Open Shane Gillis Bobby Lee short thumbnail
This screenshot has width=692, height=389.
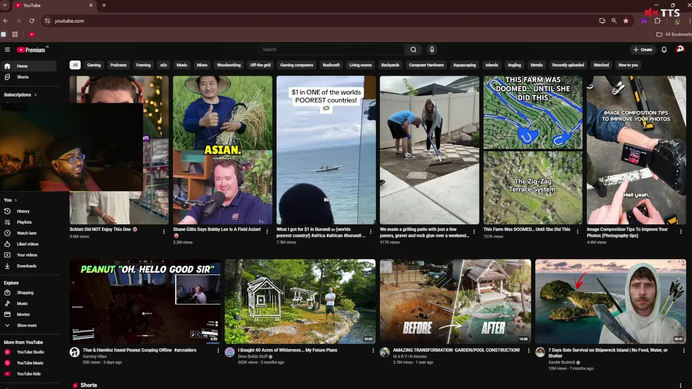[x=223, y=150]
